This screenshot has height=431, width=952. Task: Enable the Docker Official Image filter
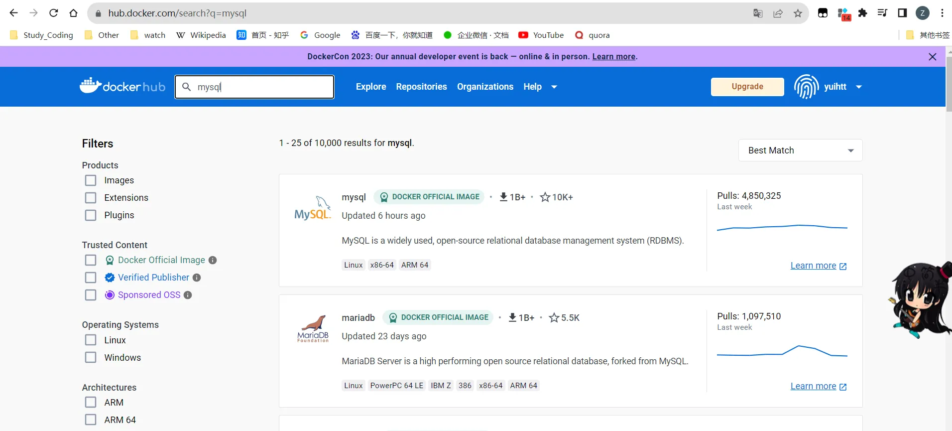(x=91, y=260)
